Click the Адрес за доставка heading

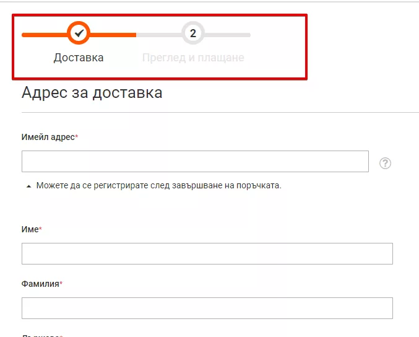click(x=92, y=93)
